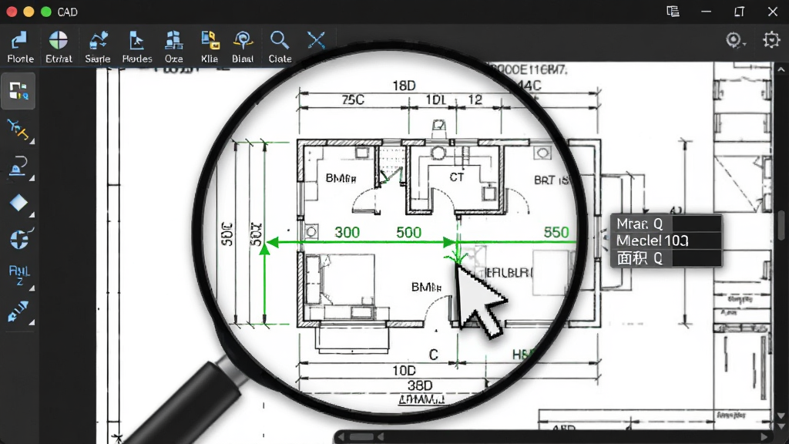Click the crossed-lines X tool icon
This screenshot has height=444, width=789.
316,40
